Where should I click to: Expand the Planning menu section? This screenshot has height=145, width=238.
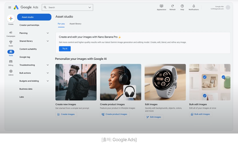click(48, 33)
